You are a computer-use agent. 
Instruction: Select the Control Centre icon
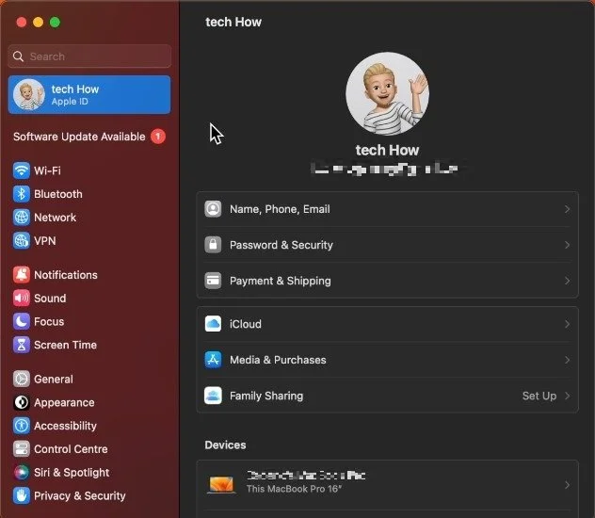tap(22, 449)
